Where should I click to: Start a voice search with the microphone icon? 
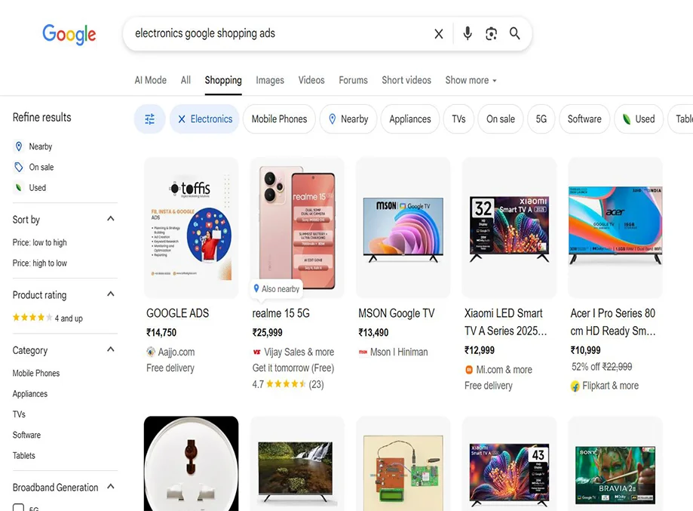(467, 33)
